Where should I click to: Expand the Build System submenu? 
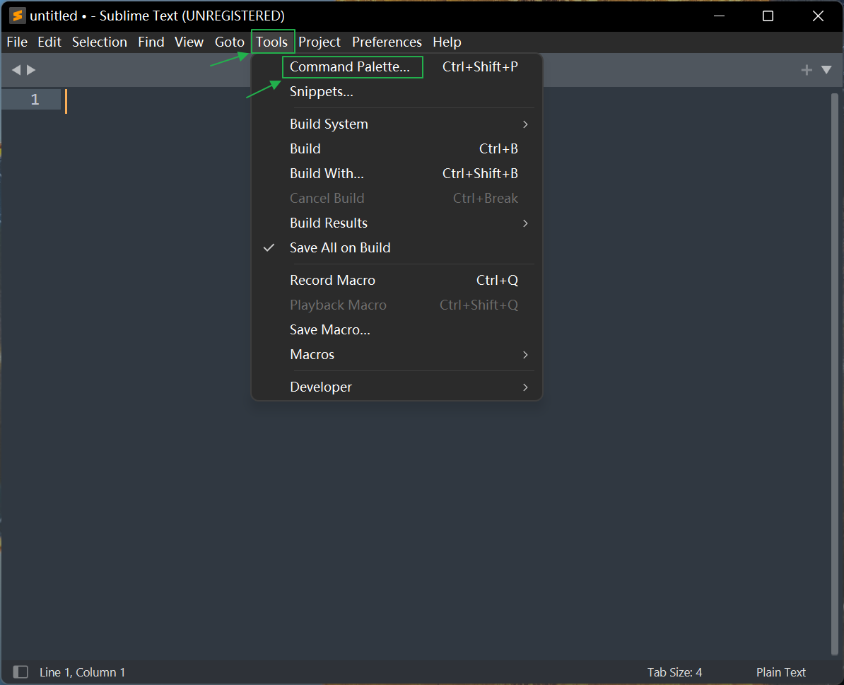tap(397, 124)
